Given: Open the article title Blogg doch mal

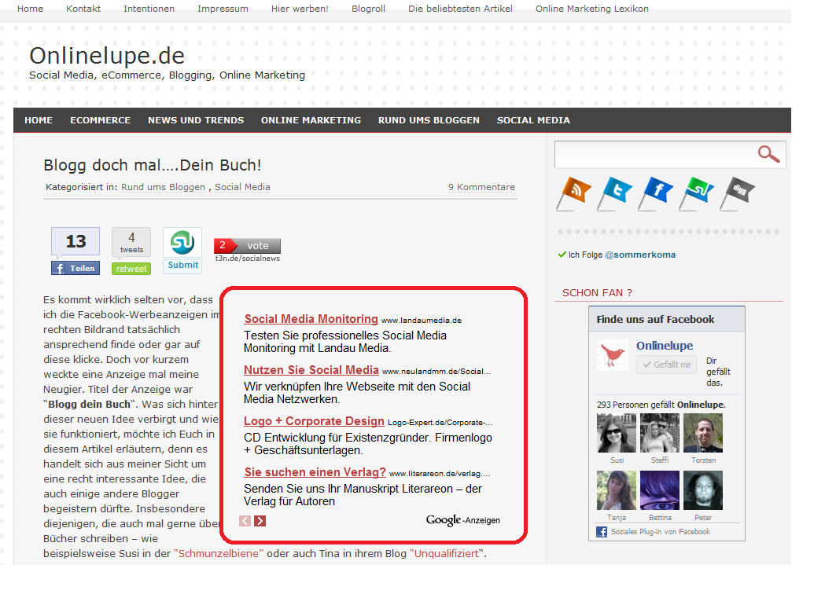Looking at the screenshot, I should pyautogui.click(x=152, y=165).
